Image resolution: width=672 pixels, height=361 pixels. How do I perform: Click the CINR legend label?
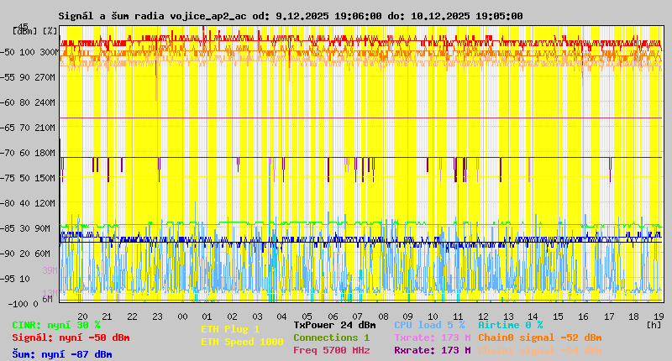pyautogui.click(x=56, y=325)
